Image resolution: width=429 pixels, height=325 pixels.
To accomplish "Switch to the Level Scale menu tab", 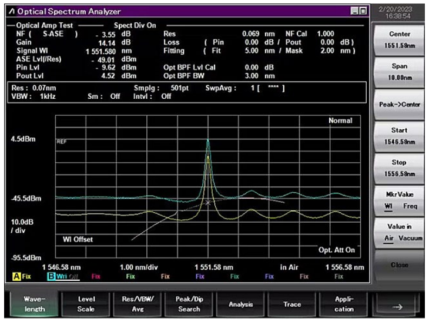I will (86, 304).
